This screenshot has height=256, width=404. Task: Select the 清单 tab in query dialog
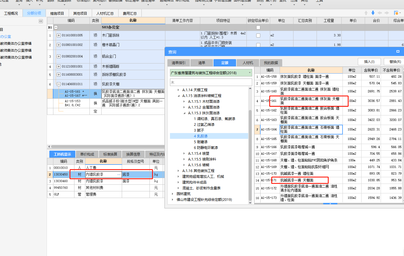pos(201,63)
